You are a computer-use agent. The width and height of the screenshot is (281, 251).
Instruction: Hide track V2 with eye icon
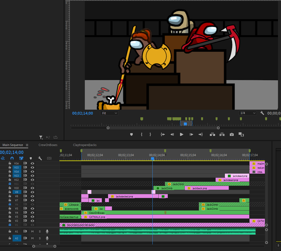pos(33,221)
